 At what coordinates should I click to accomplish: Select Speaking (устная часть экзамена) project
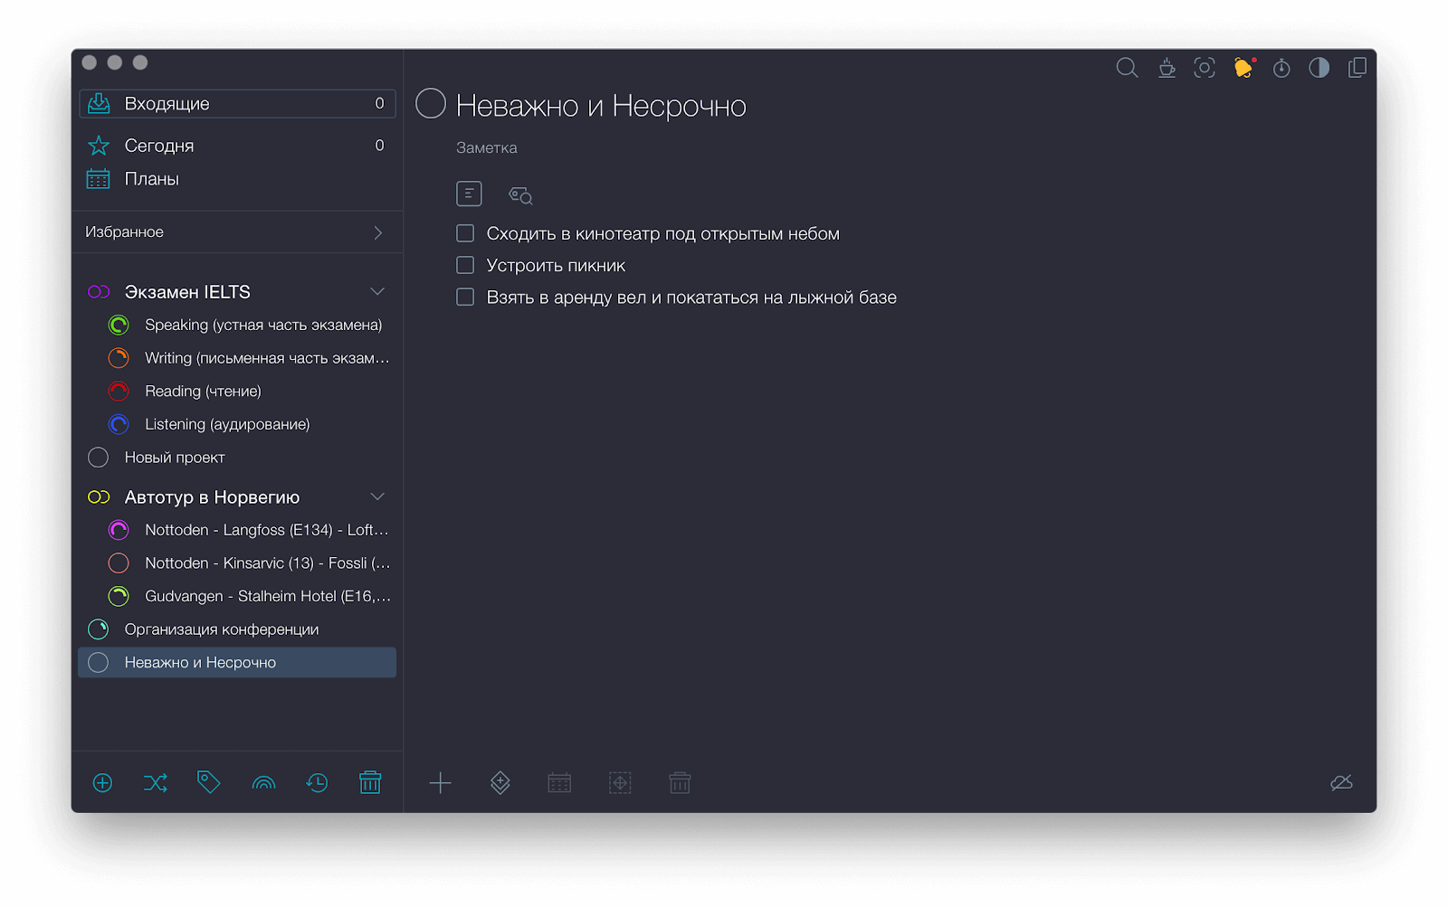tap(263, 325)
